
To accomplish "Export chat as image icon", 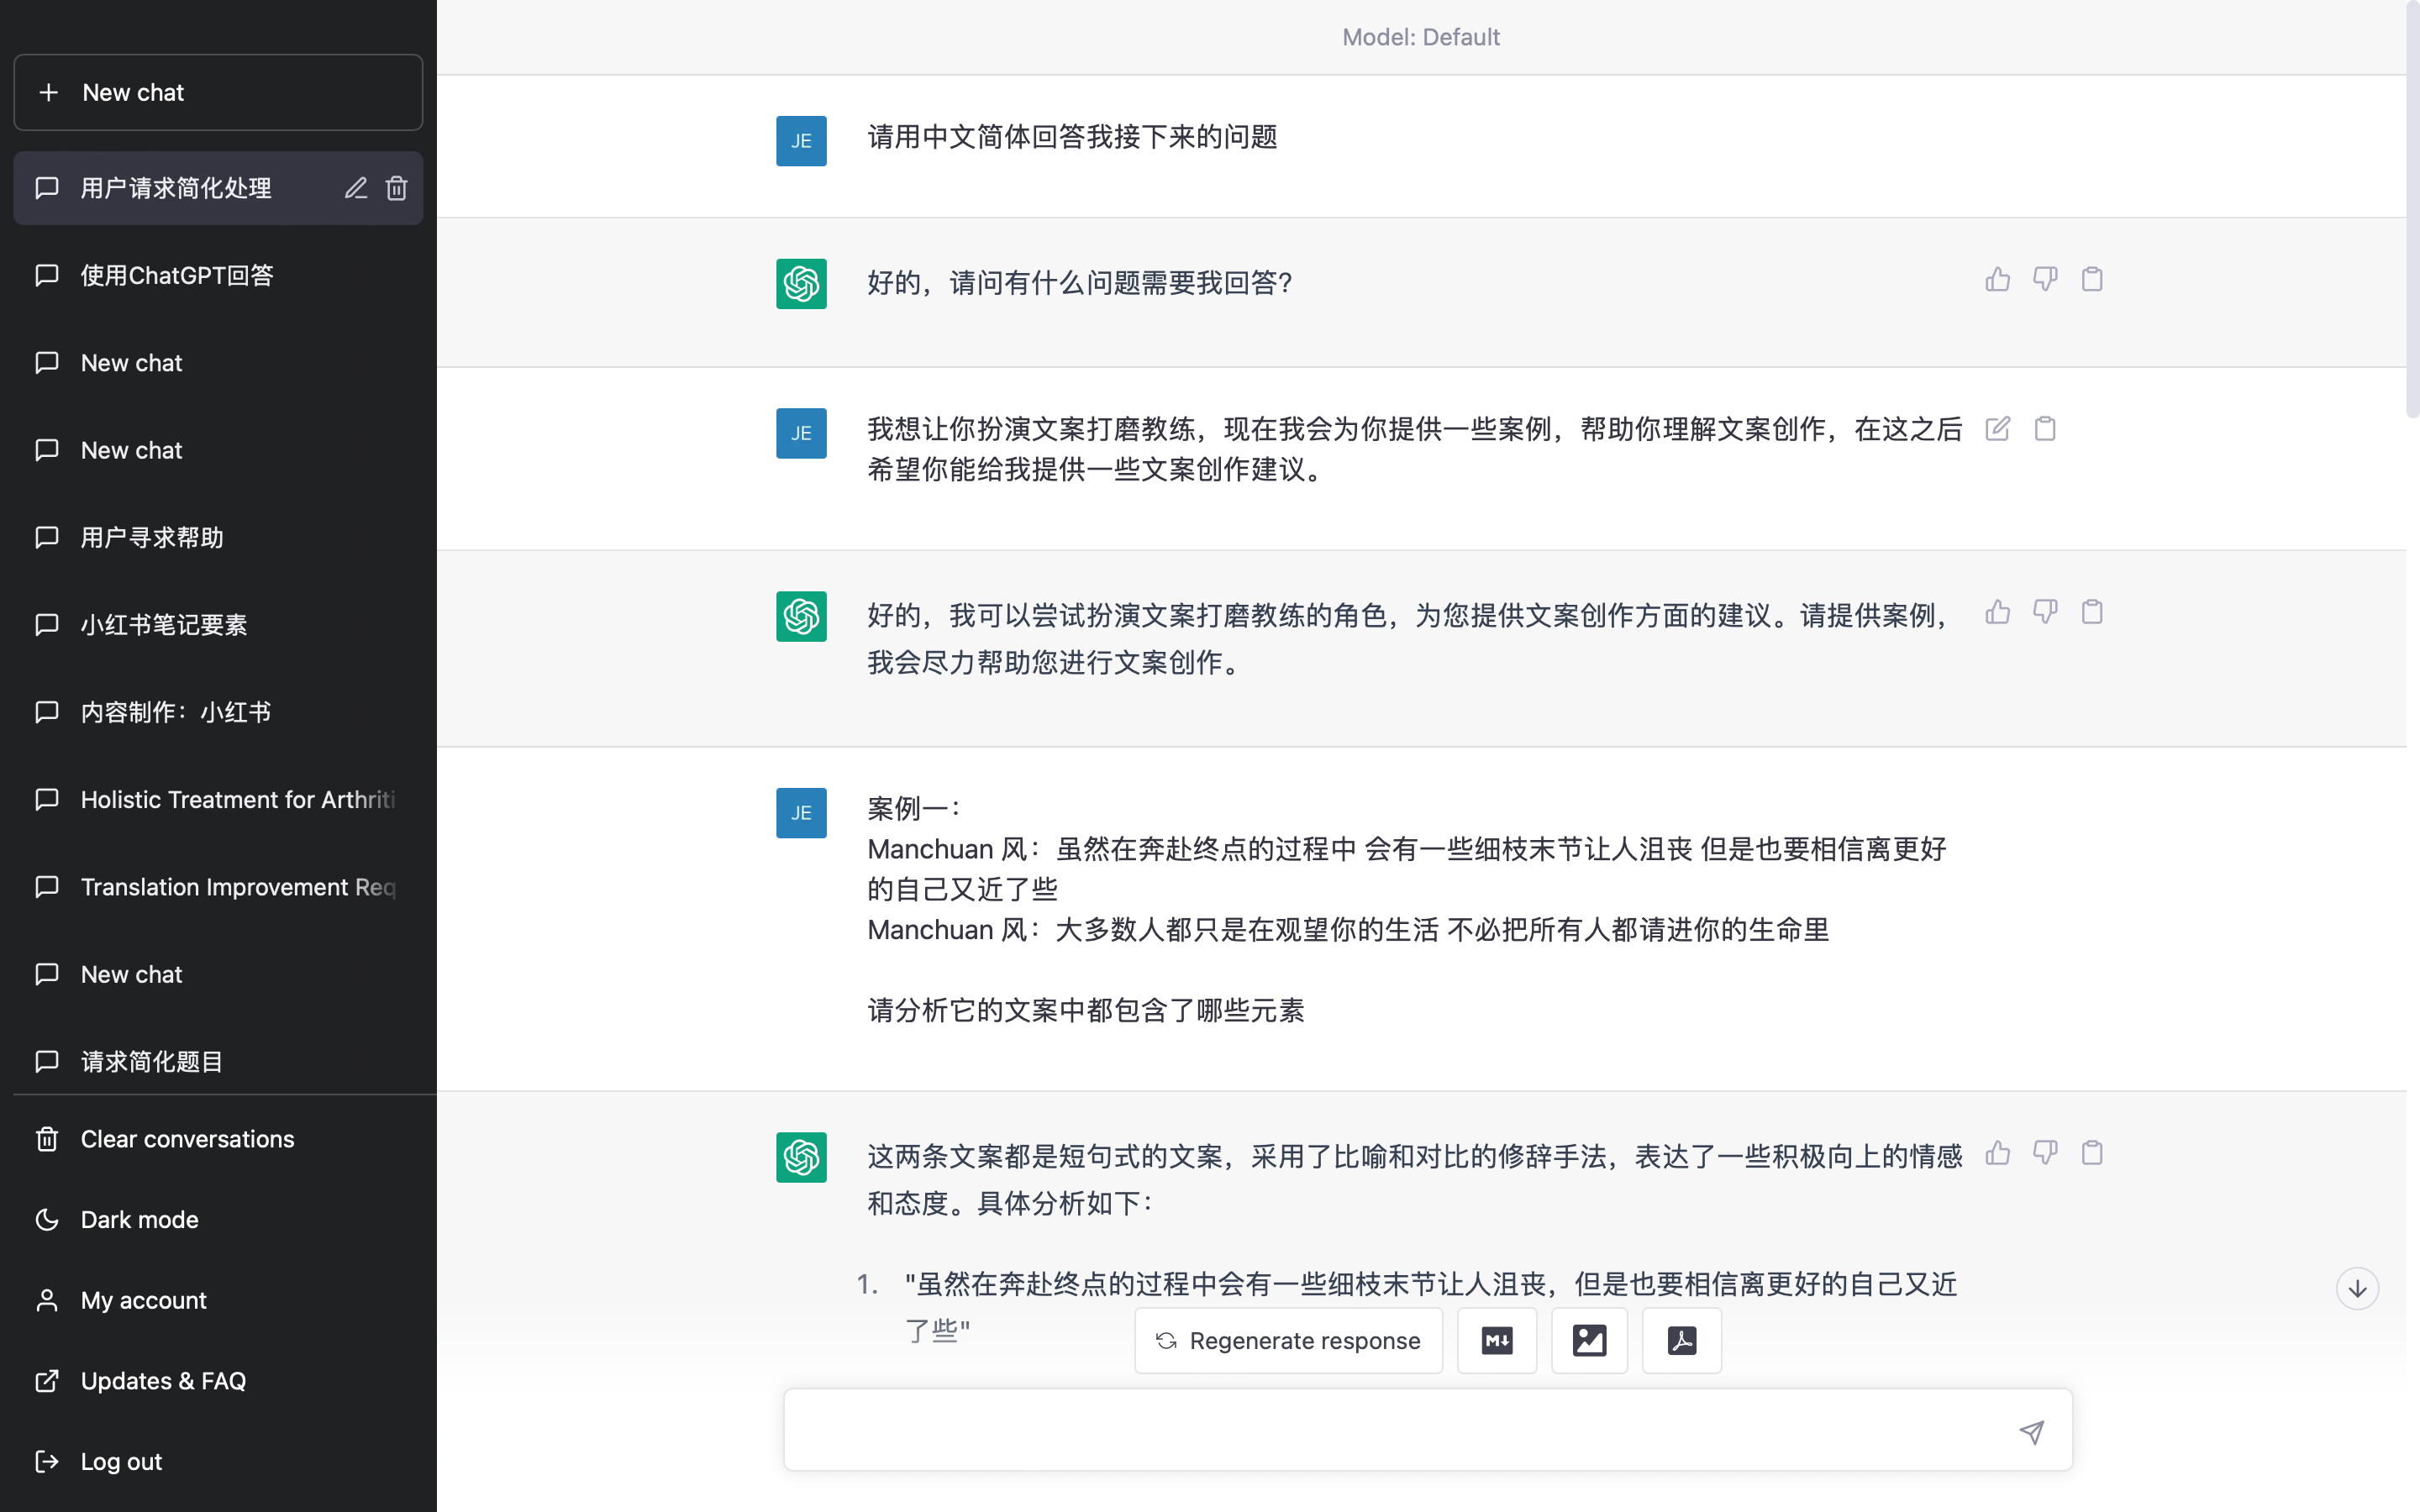I will click(1589, 1340).
